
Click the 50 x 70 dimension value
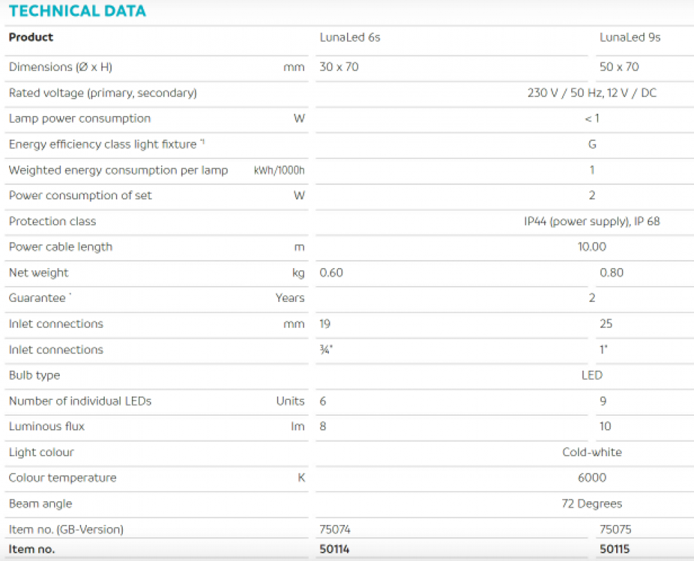[x=619, y=67]
